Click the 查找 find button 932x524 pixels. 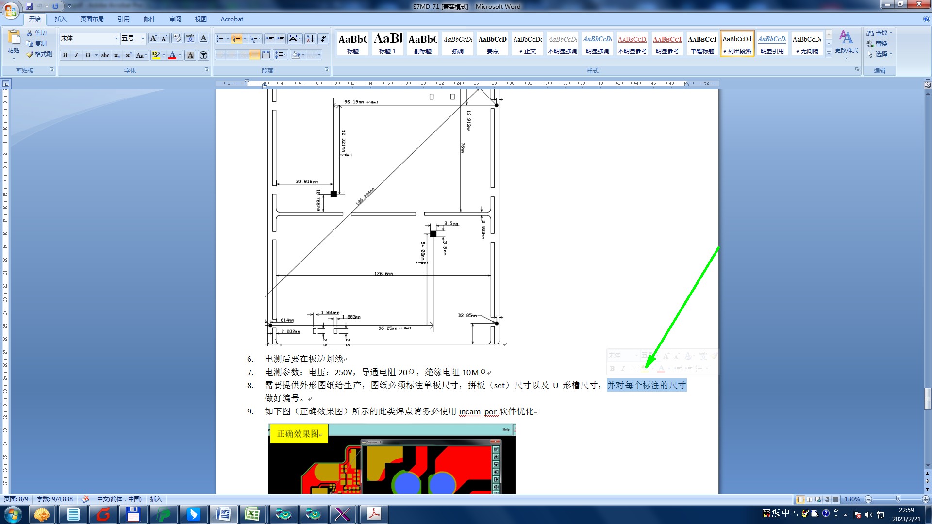[879, 33]
